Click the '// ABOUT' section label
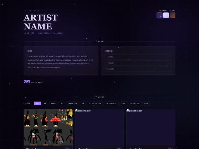 point(99,42)
